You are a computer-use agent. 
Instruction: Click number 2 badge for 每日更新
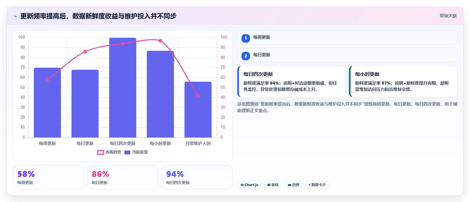coord(246,56)
